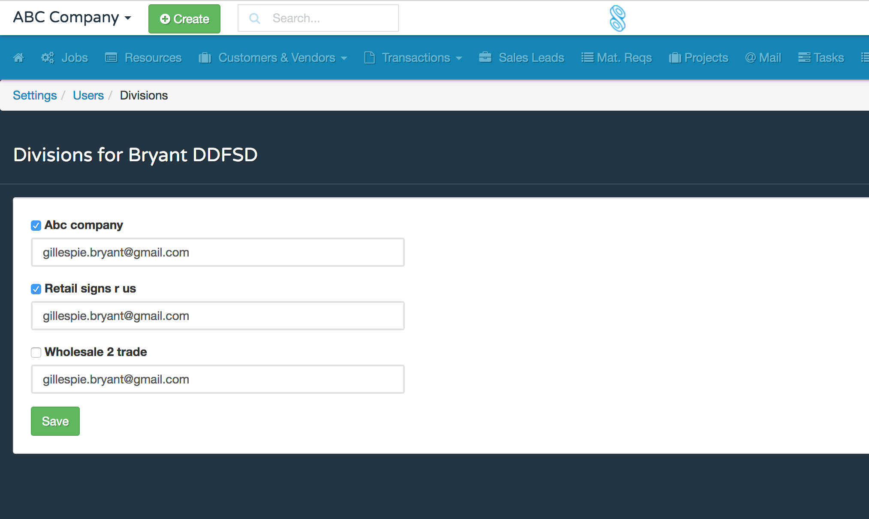Click the Resources list icon
The height and width of the screenshot is (519, 869).
coord(111,57)
